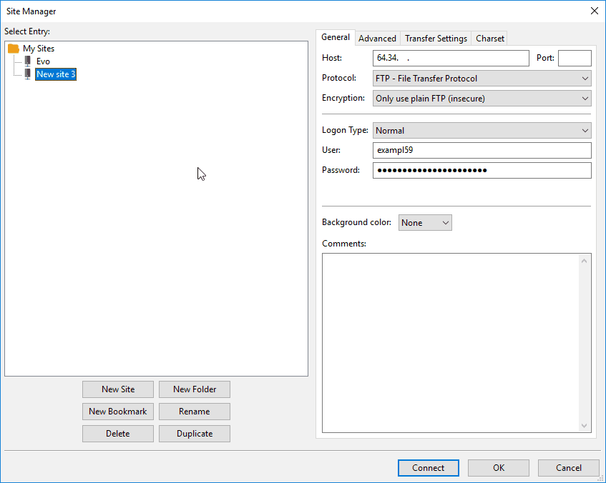Viewport: 606px width, 483px height.
Task: Open the Encryption dropdown
Action: (482, 99)
